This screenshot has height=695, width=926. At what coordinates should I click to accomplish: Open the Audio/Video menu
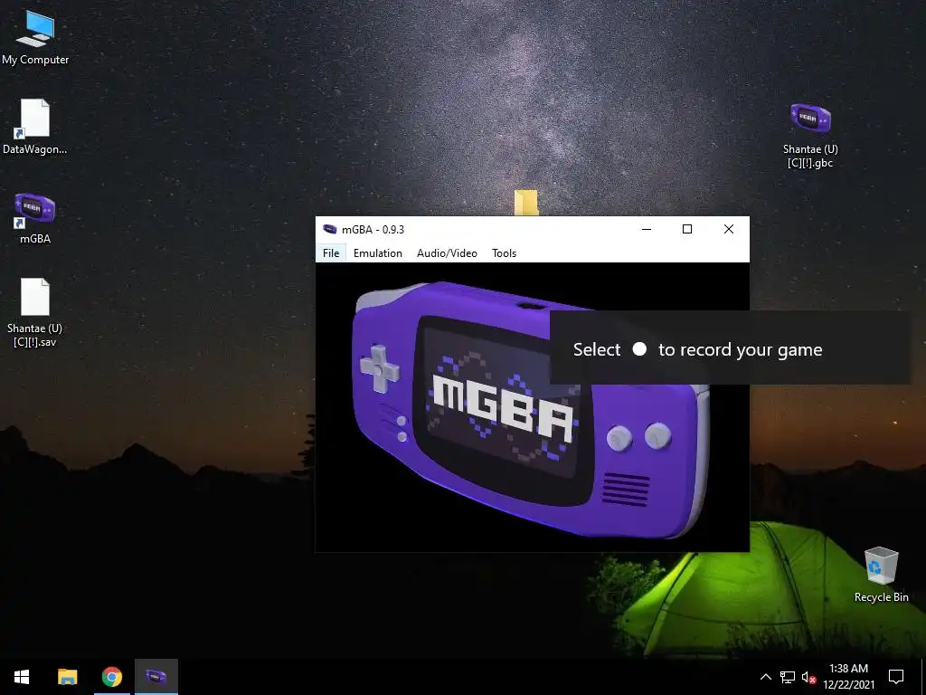[447, 253]
